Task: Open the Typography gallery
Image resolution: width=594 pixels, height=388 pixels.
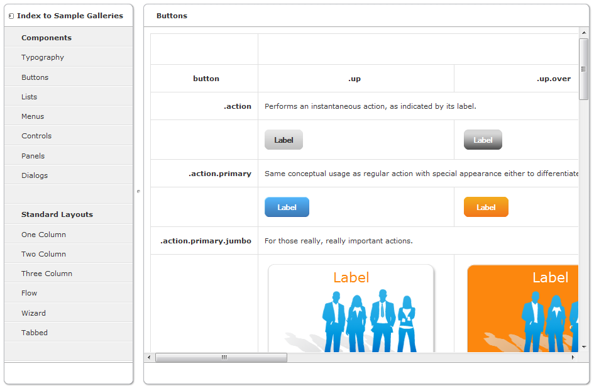Action: (69, 57)
